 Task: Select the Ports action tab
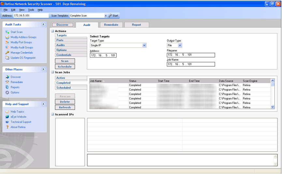pos(71,40)
